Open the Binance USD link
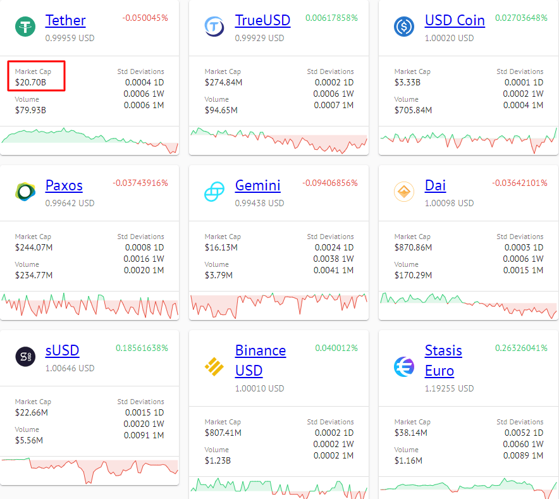 [260, 351]
